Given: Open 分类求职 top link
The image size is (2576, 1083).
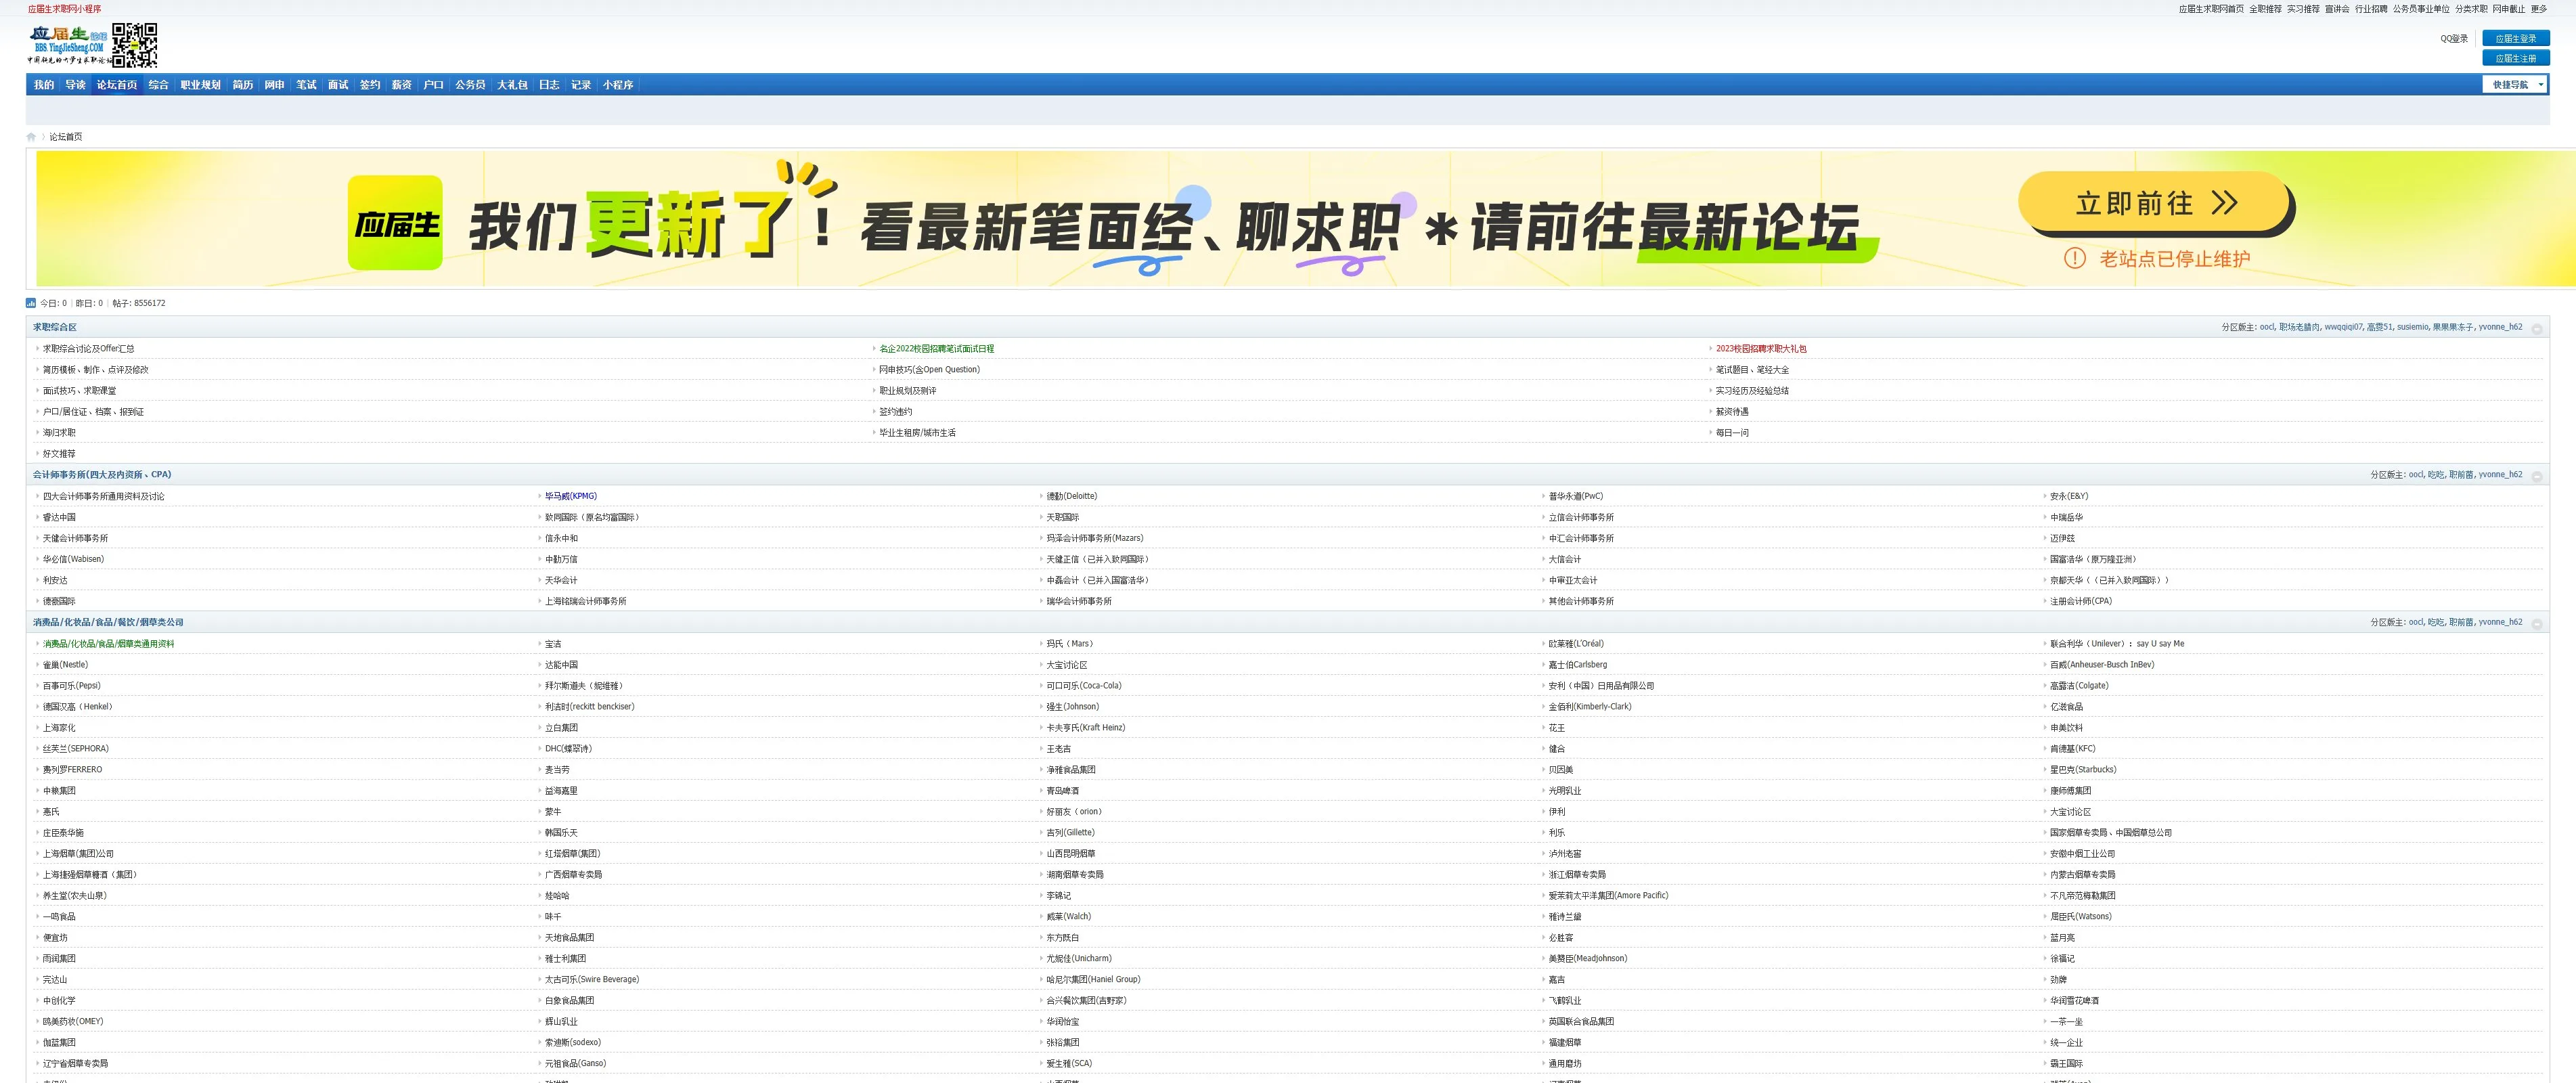Looking at the screenshot, I should 2471,9.
